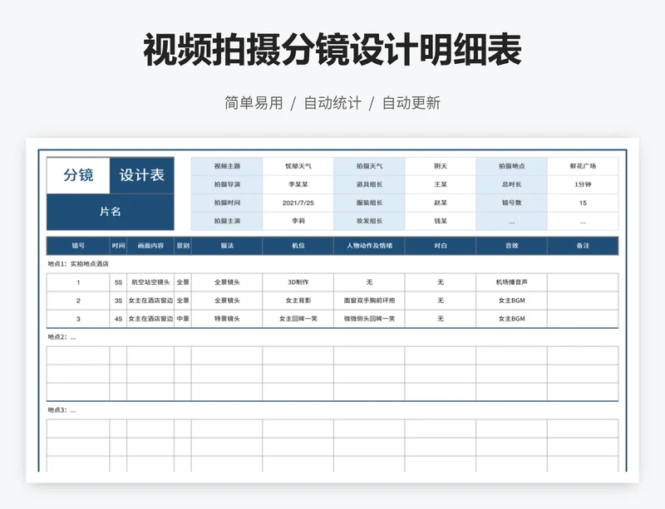
Task: Click the '总时长' label cell
Action: (511, 184)
